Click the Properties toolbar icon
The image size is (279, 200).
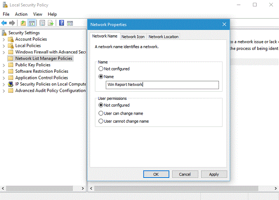(42, 23)
